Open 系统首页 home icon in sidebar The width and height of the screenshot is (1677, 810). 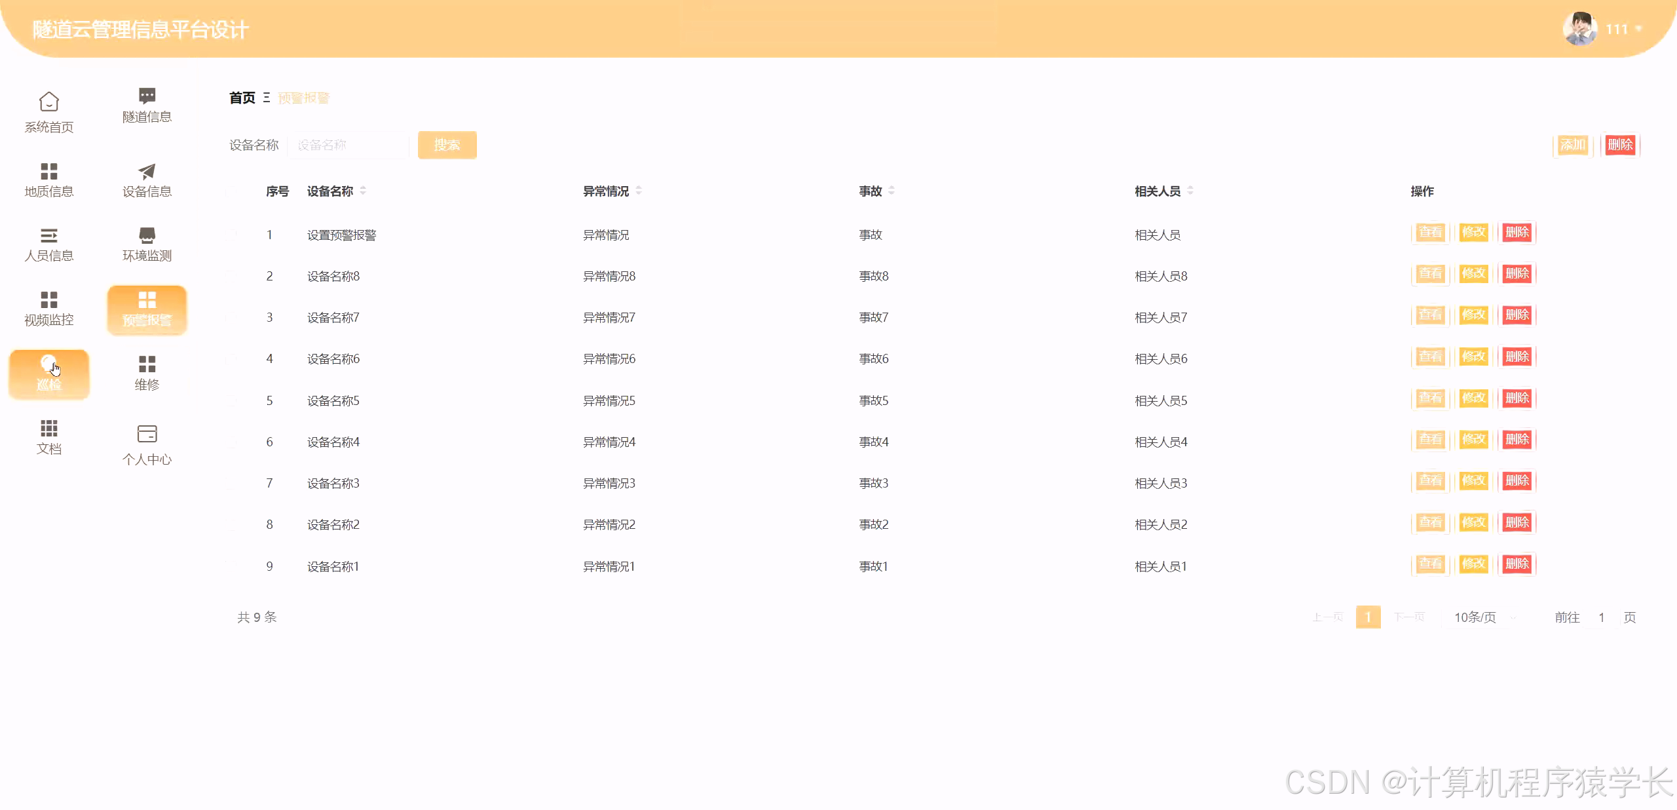point(49,102)
